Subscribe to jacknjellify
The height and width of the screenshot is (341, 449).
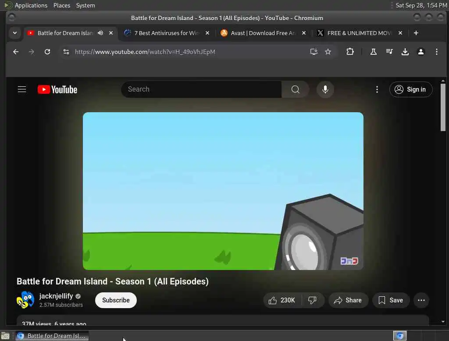[116, 300]
